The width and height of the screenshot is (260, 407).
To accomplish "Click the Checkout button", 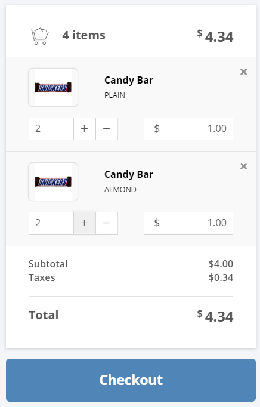I will point(131,380).
